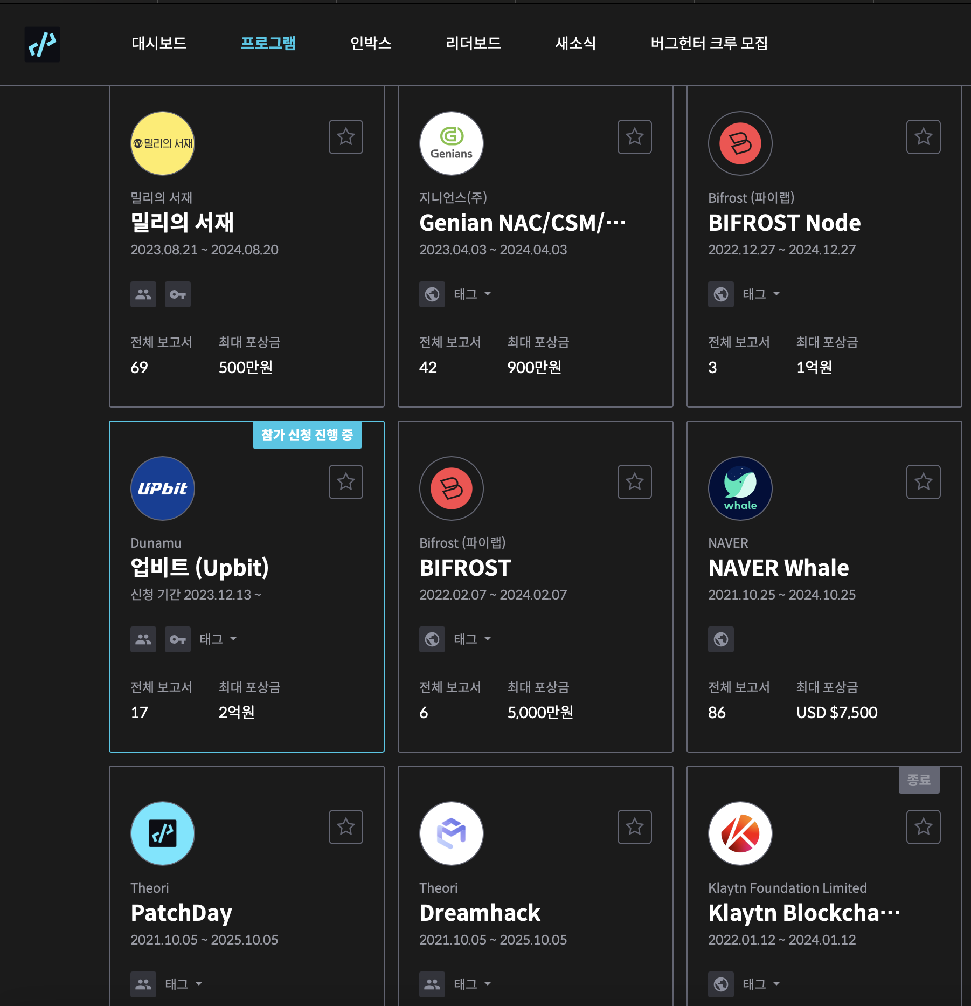Click the PatchDay cyan logo
The width and height of the screenshot is (971, 1006).
(163, 833)
